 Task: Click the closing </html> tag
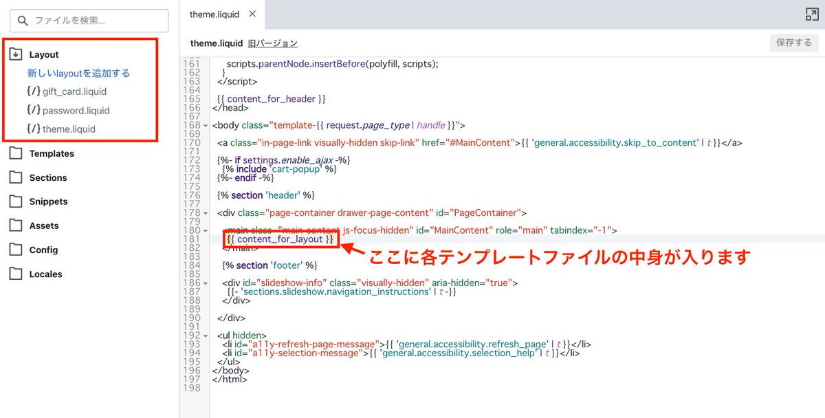pyautogui.click(x=230, y=379)
